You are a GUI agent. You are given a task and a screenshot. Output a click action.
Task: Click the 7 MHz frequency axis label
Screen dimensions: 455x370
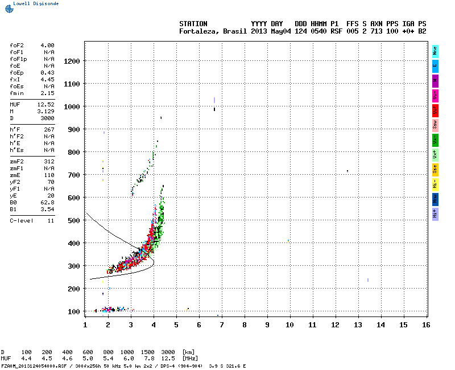tap(222, 325)
